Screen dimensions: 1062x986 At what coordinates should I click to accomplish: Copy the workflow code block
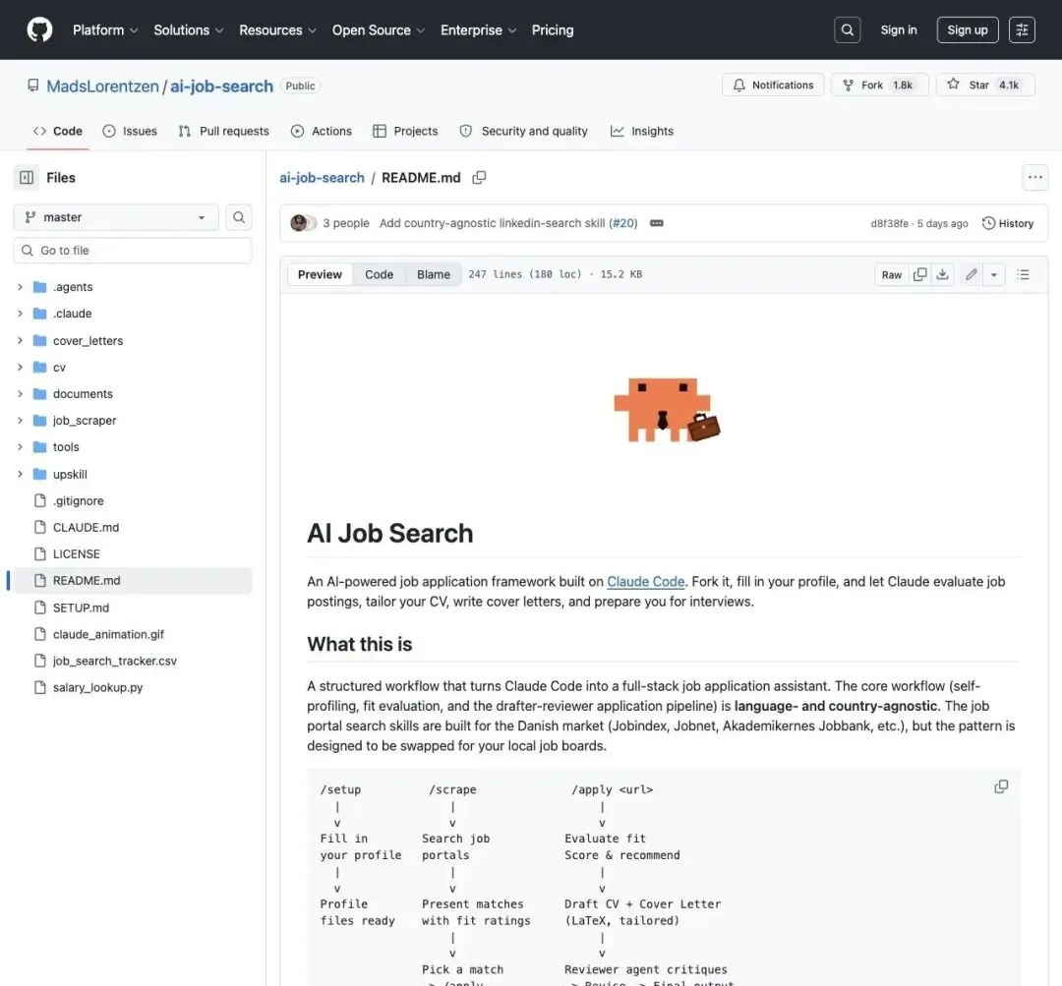tap(1001, 786)
